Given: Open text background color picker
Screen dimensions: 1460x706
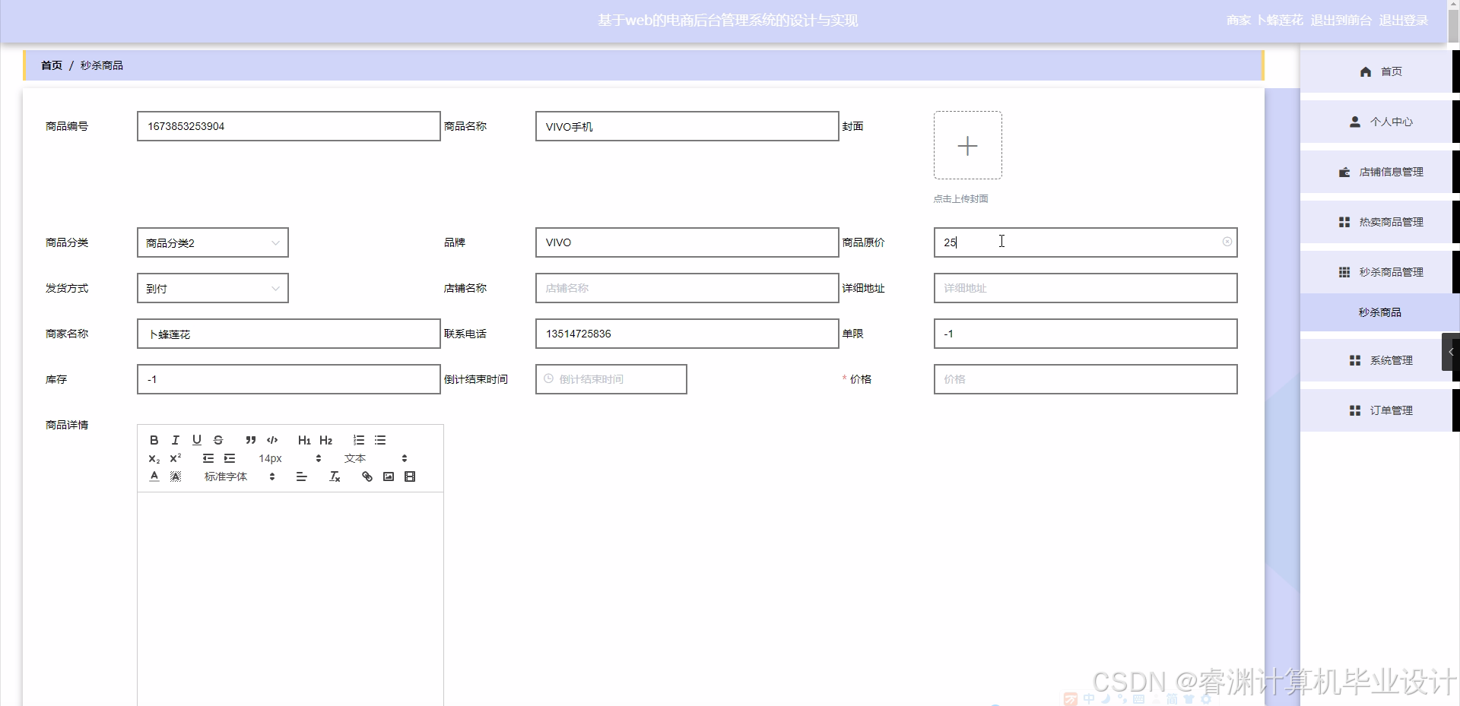Looking at the screenshot, I should [x=176, y=476].
